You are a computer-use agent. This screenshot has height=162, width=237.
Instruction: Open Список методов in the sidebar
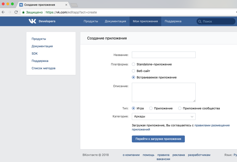coord(44,68)
